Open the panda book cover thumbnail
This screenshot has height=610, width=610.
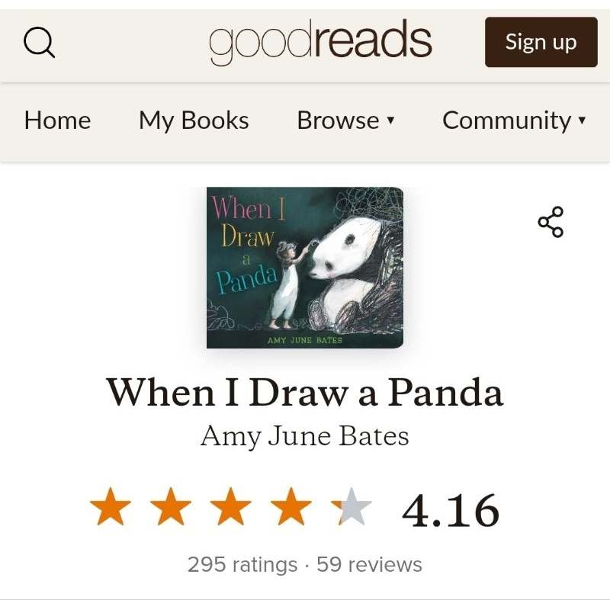(305, 268)
